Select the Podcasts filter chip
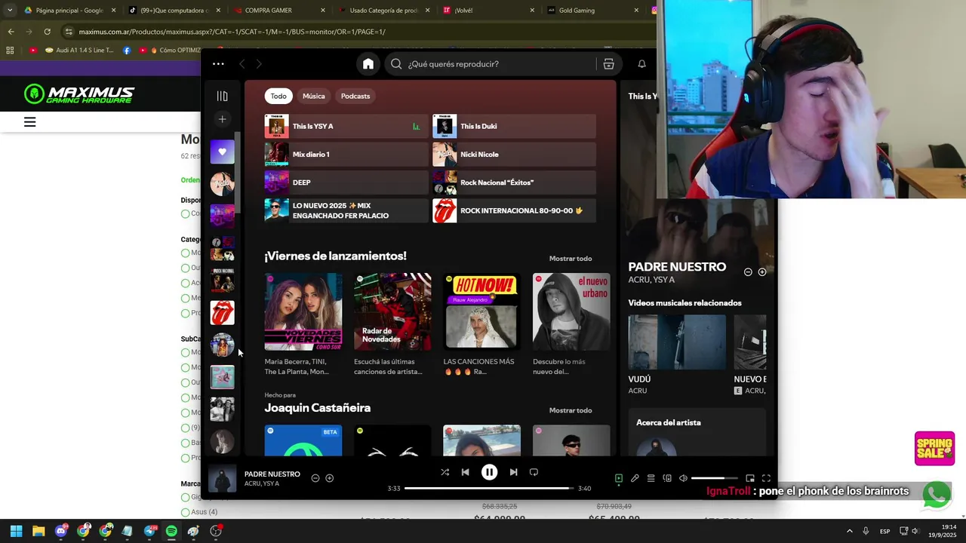966x543 pixels. pyautogui.click(x=355, y=96)
